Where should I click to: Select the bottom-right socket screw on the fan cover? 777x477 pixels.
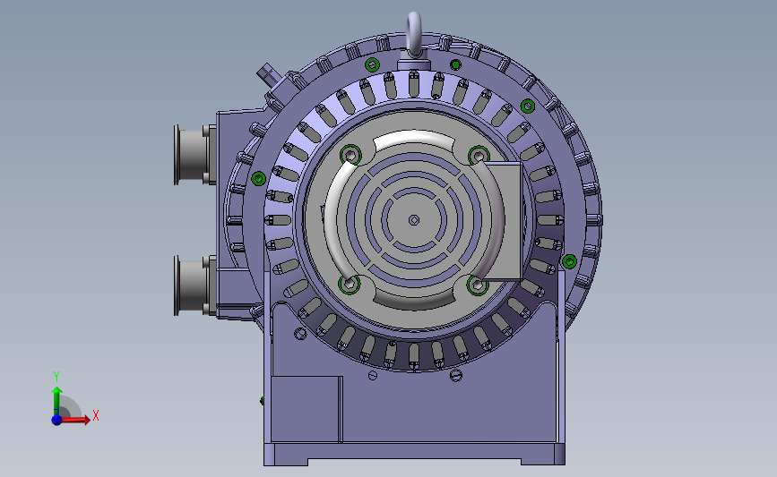point(478,285)
